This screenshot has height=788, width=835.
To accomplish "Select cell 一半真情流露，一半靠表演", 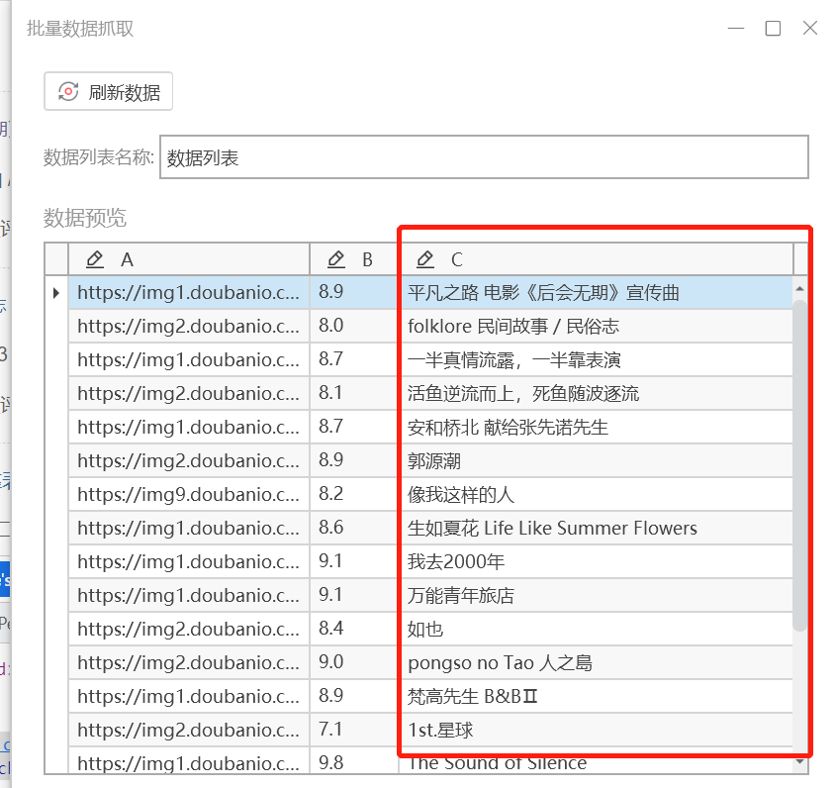I will (596, 359).
